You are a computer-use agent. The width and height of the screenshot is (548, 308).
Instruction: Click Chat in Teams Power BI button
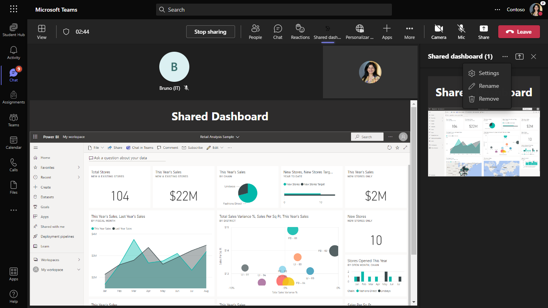pyautogui.click(x=140, y=148)
